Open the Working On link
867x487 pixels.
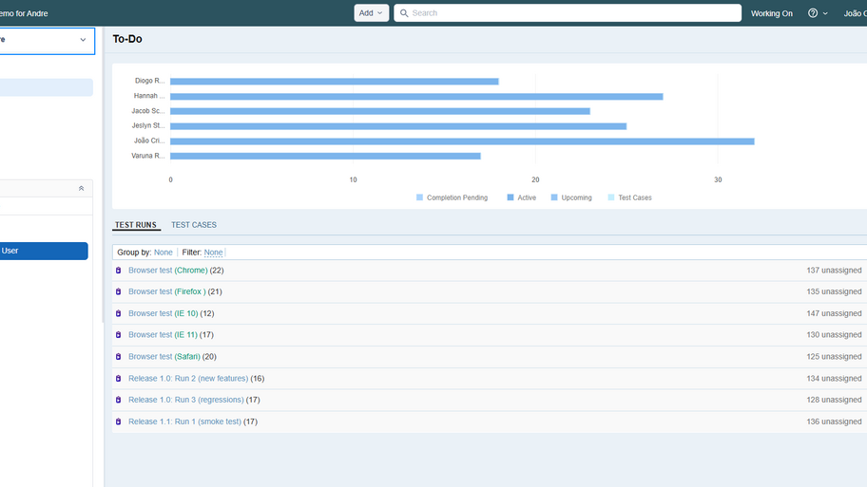[771, 13]
